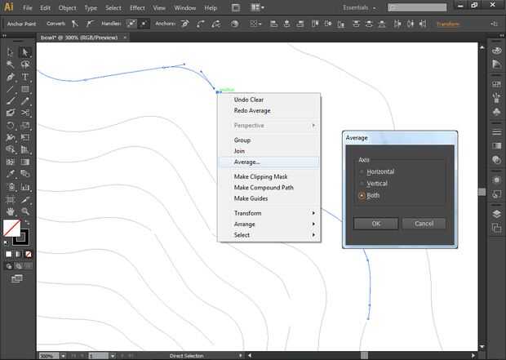506x360 pixels.
Task: Pick the Zoom tool in toolbox
Action: [x=25, y=211]
